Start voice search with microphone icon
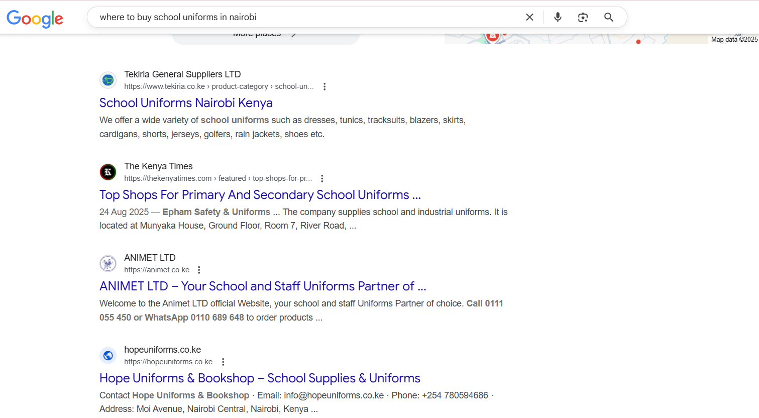 pyautogui.click(x=558, y=17)
